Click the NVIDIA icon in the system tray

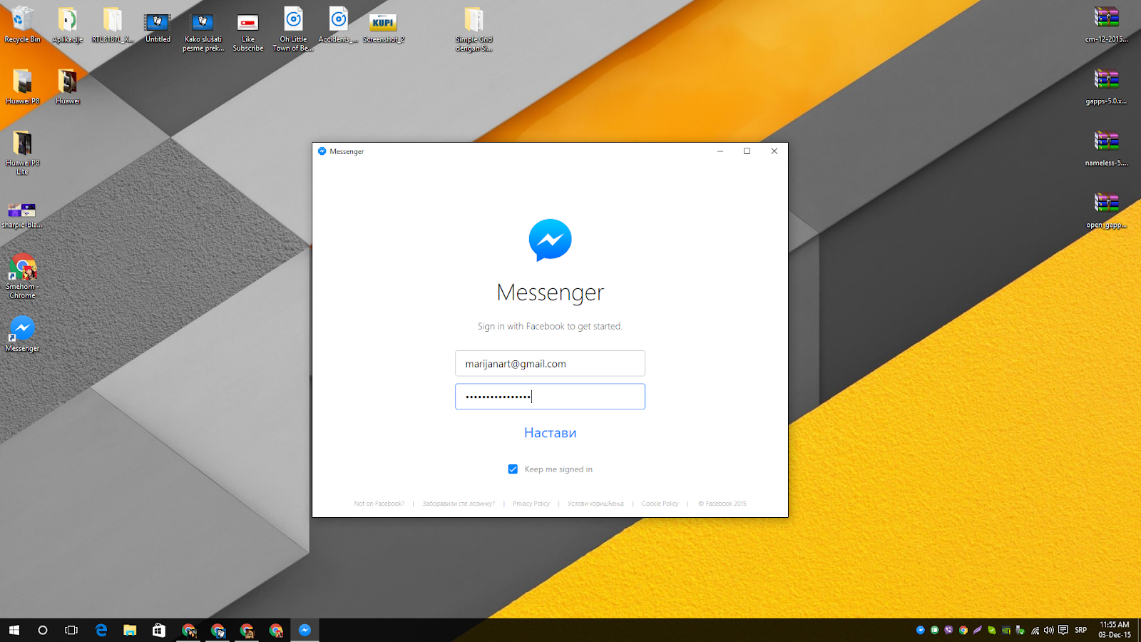pos(1006,630)
